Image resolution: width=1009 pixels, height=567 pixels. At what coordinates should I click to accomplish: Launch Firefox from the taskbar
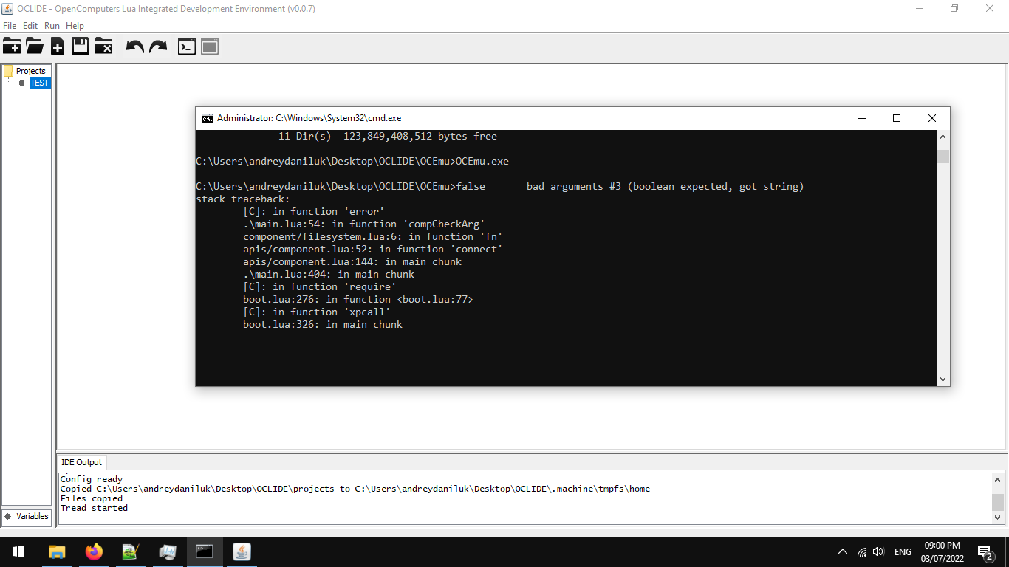(x=94, y=551)
